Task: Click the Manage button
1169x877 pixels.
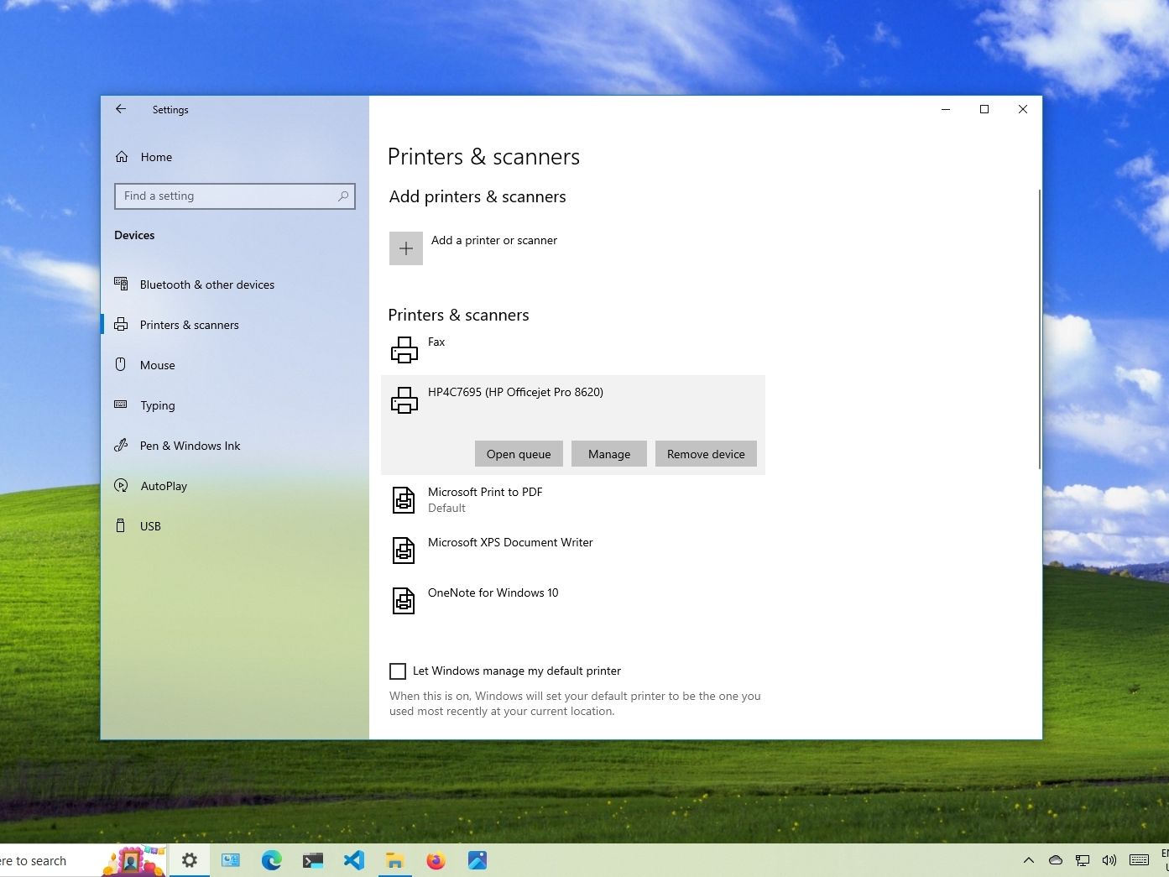Action: click(609, 454)
